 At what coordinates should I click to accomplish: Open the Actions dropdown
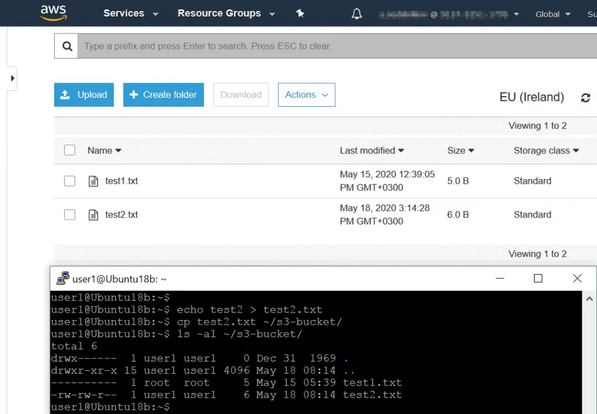click(306, 95)
